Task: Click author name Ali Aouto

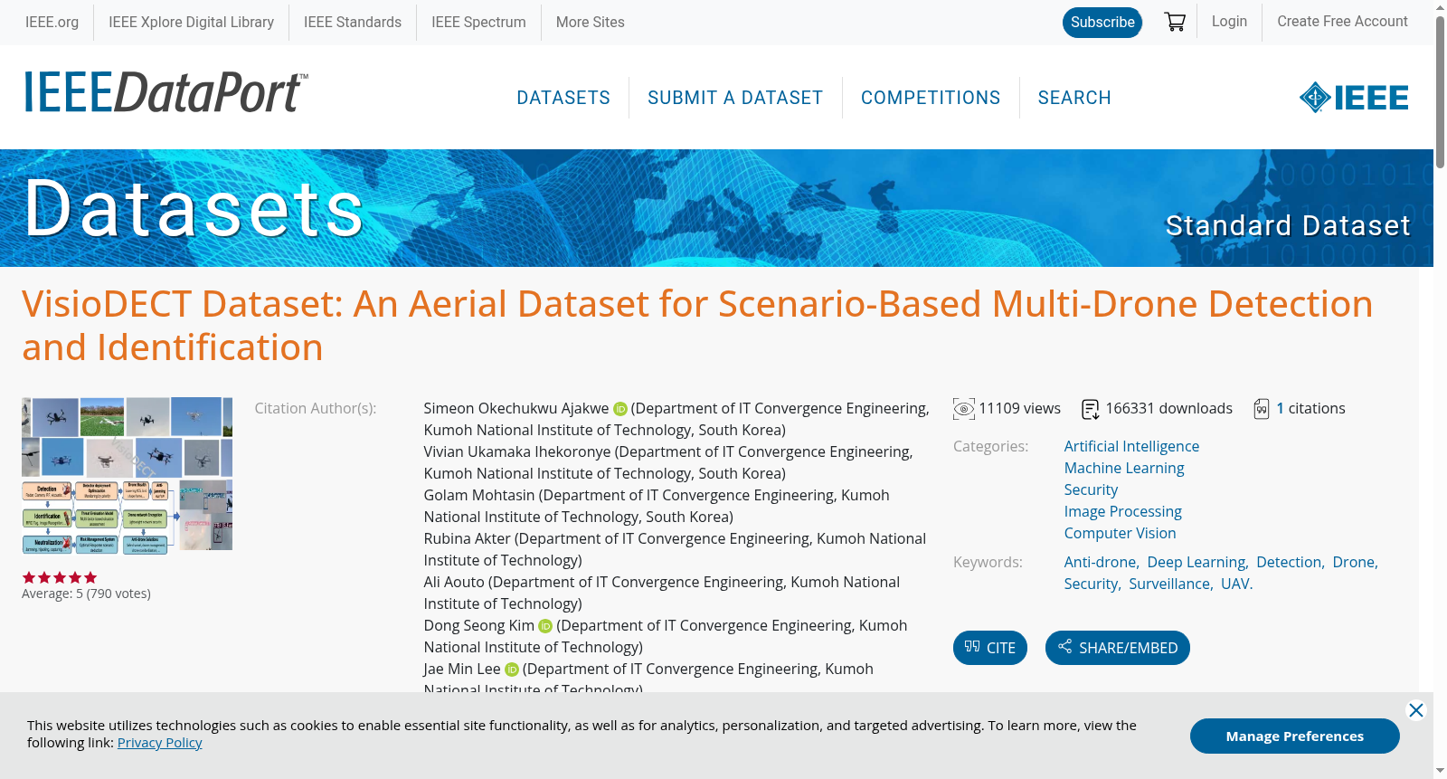Action: click(454, 583)
